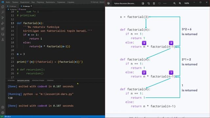Click the edit image icon in Photos viewer
The image size is (210, 118).
click(x=143, y=3)
